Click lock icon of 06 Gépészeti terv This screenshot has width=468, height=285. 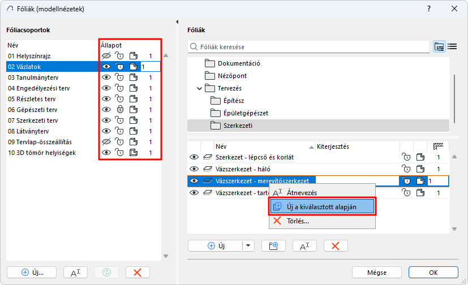[119, 110]
